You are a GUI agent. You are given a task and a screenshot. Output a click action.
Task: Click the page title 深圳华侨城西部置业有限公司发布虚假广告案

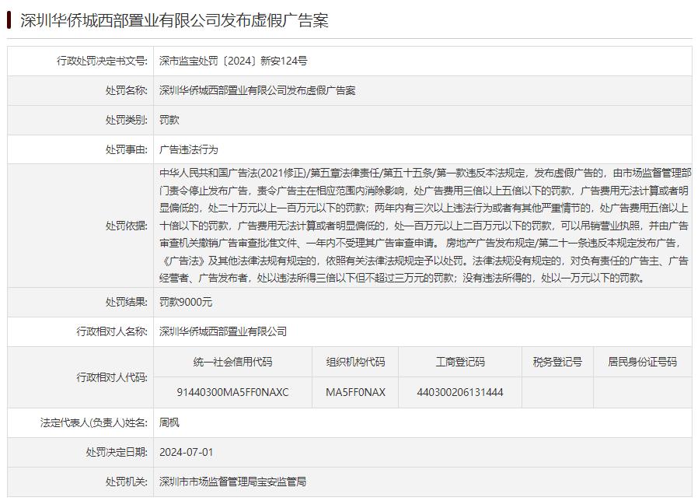174,20
